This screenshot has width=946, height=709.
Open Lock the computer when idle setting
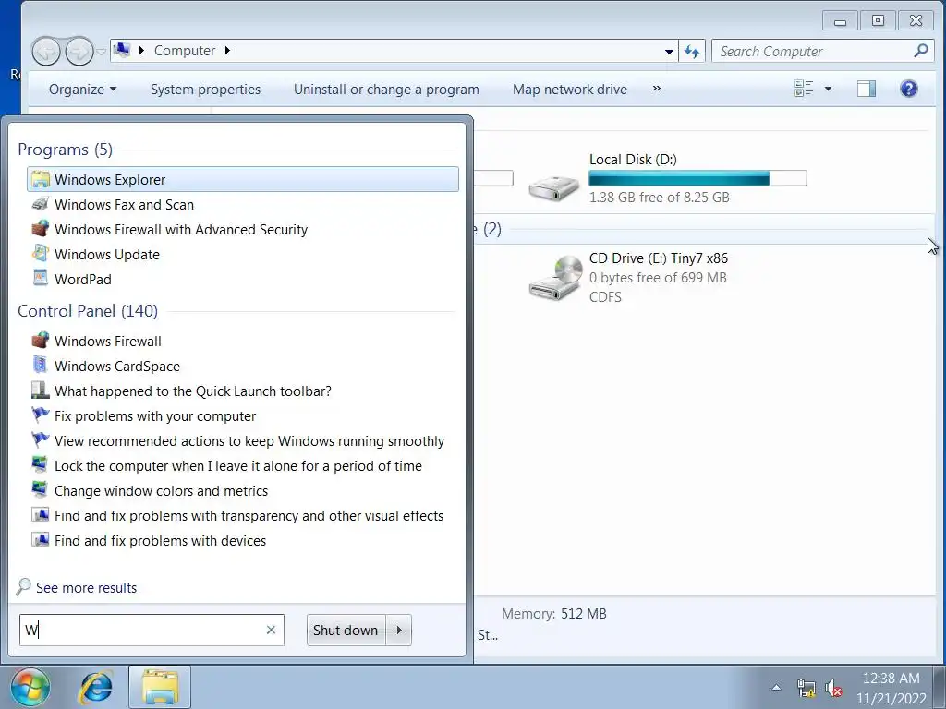[x=237, y=466]
